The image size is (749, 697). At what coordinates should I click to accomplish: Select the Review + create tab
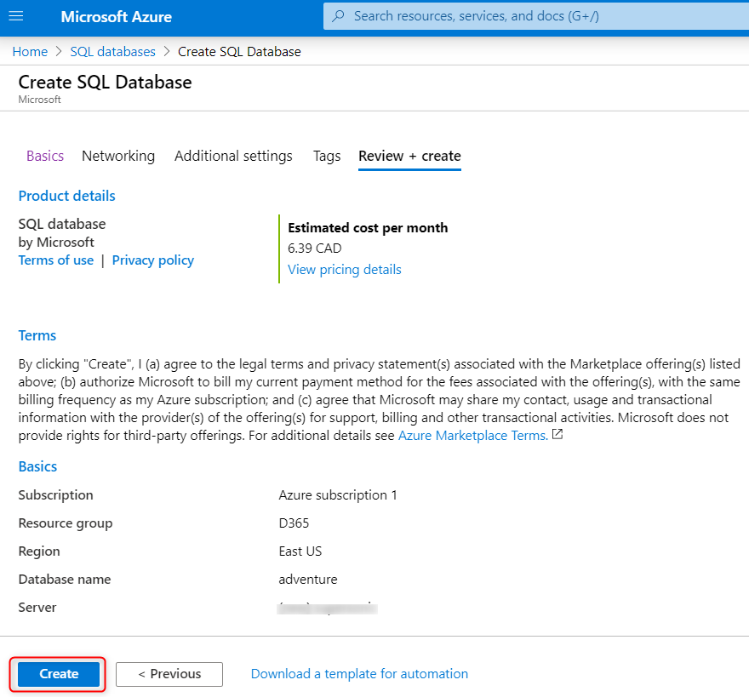pos(409,157)
